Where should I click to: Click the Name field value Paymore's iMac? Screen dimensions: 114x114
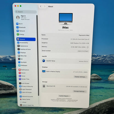[84, 35]
